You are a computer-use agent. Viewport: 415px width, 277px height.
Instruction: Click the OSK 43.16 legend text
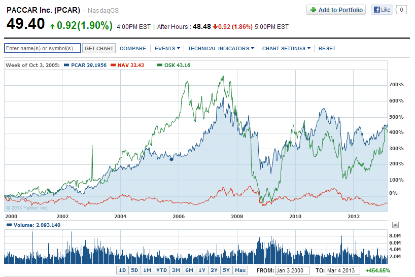[178, 65]
